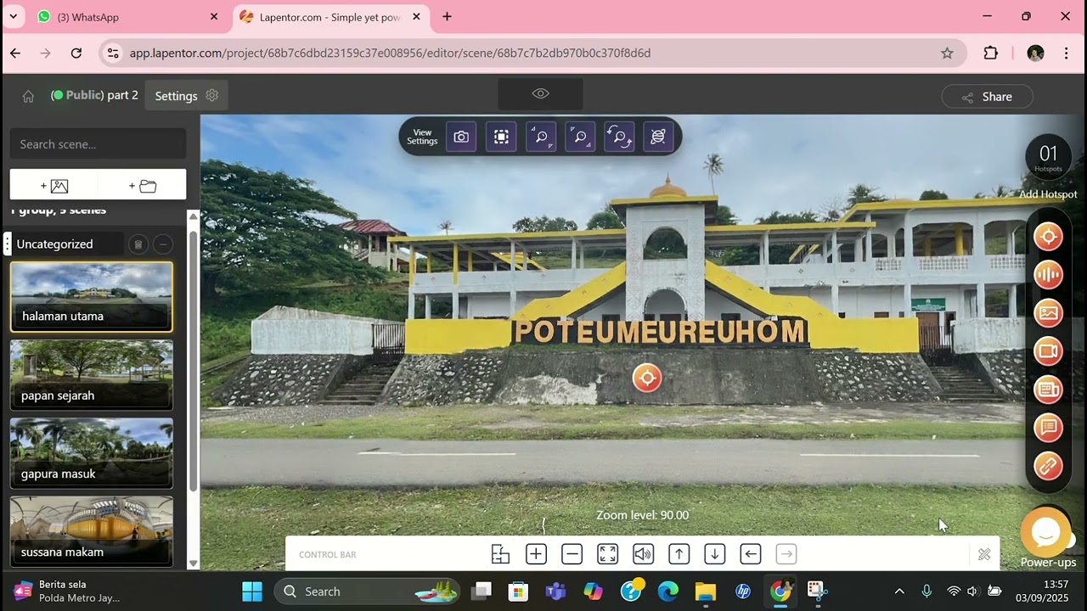Click the scene list scrollbar down arrow

click(193, 563)
